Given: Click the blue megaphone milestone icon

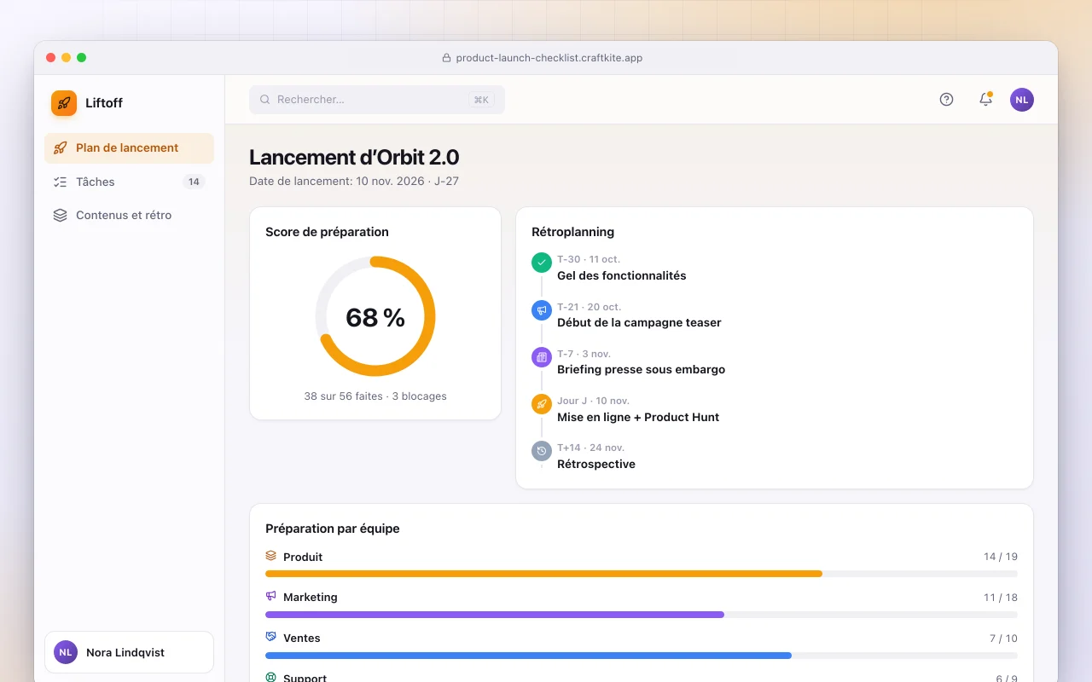Looking at the screenshot, I should point(542,309).
